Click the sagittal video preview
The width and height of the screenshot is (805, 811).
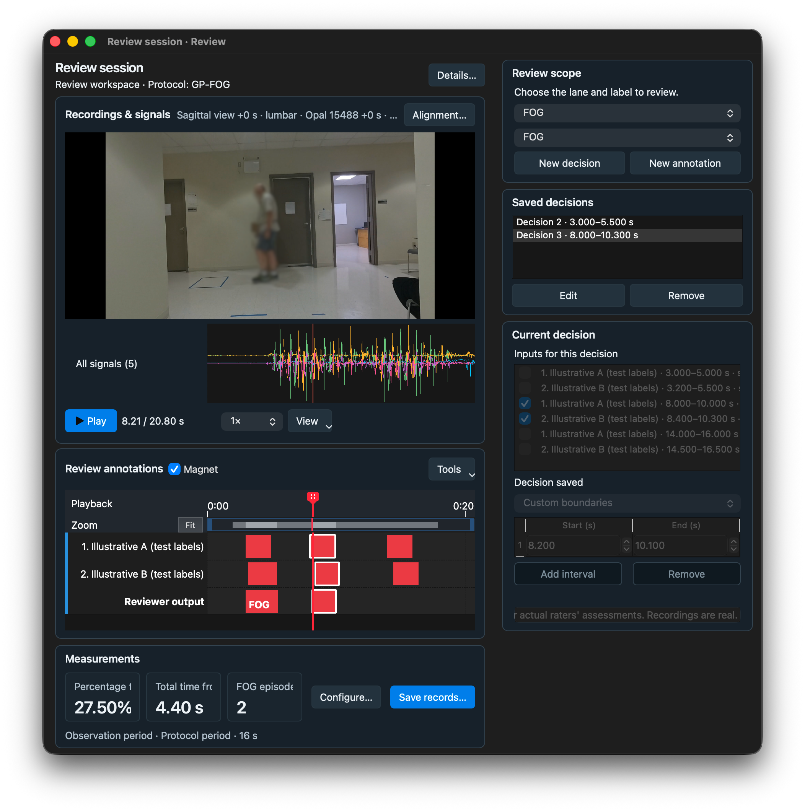click(x=270, y=225)
